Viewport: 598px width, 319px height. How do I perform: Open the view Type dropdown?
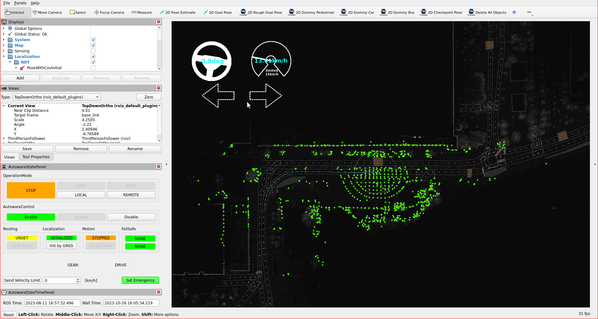pos(57,97)
